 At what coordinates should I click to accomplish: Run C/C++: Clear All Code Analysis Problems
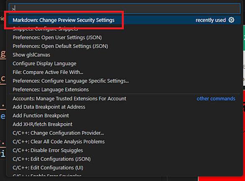pos(125,142)
